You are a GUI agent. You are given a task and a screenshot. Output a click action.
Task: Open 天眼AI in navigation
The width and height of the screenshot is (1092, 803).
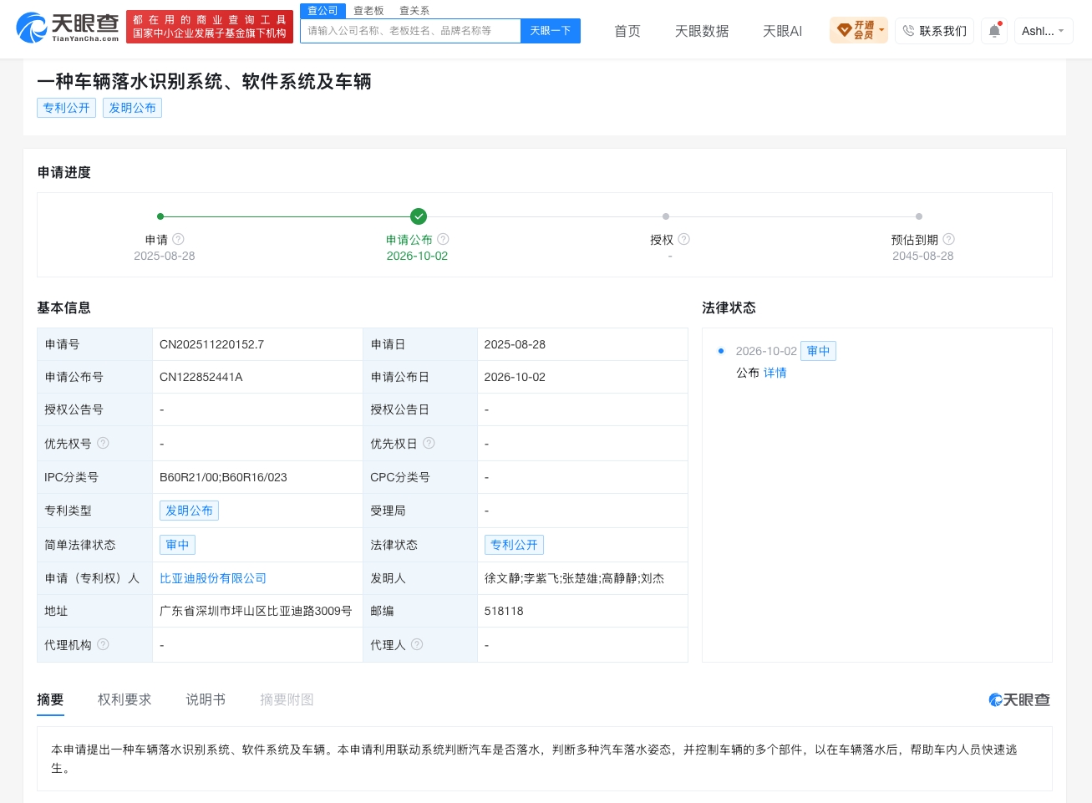point(782,31)
